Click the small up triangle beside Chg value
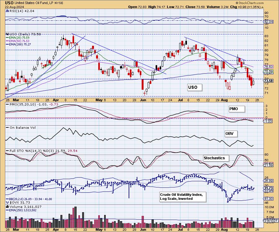The width and height of the screenshot is (279, 232). pos(263,7)
